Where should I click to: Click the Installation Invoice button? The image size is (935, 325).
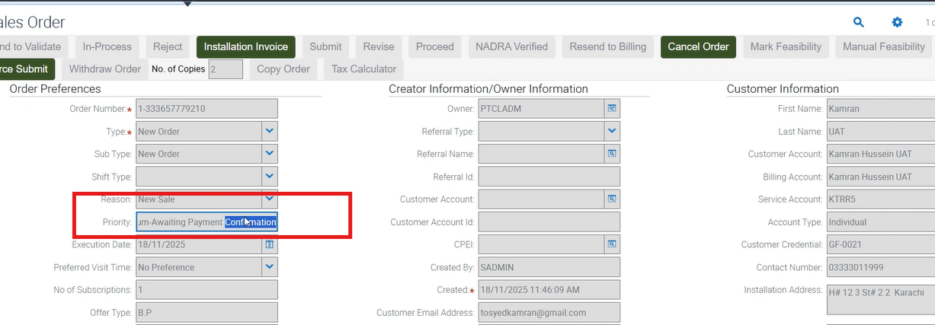246,46
